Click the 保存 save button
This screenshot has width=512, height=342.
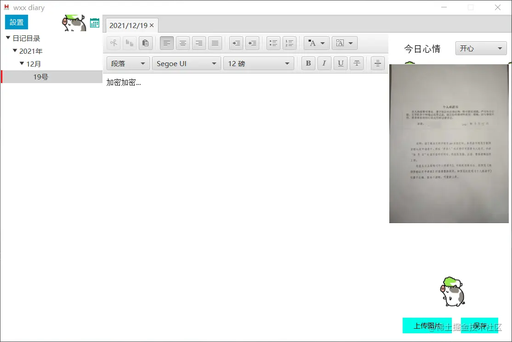click(x=479, y=325)
